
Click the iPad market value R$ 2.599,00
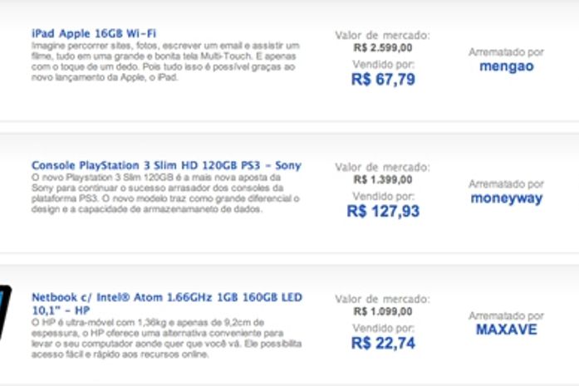point(382,48)
